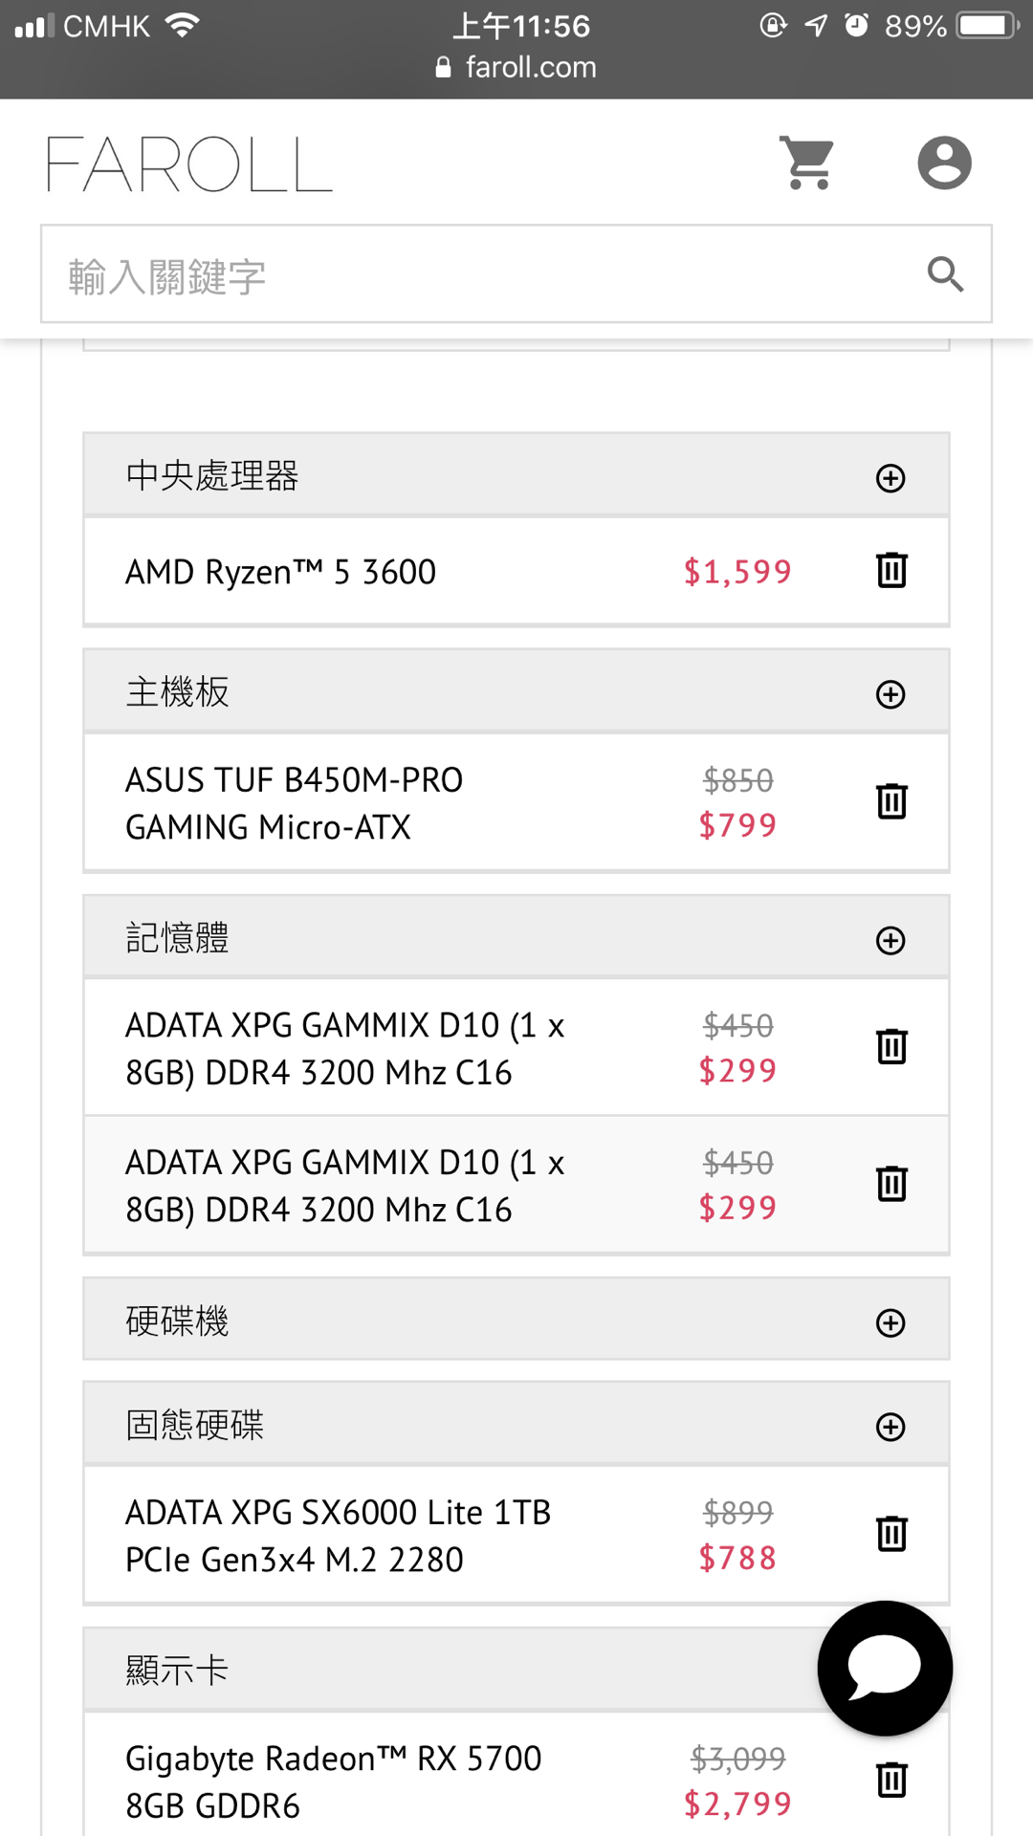The width and height of the screenshot is (1033, 1836).
Task: Delete Gigabyte Radeon RX 5700 card
Action: pos(891,1781)
